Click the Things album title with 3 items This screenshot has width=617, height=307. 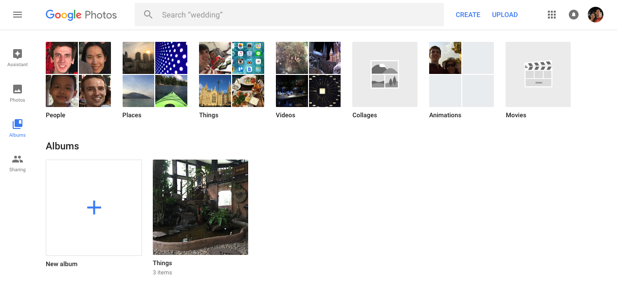pyautogui.click(x=163, y=263)
